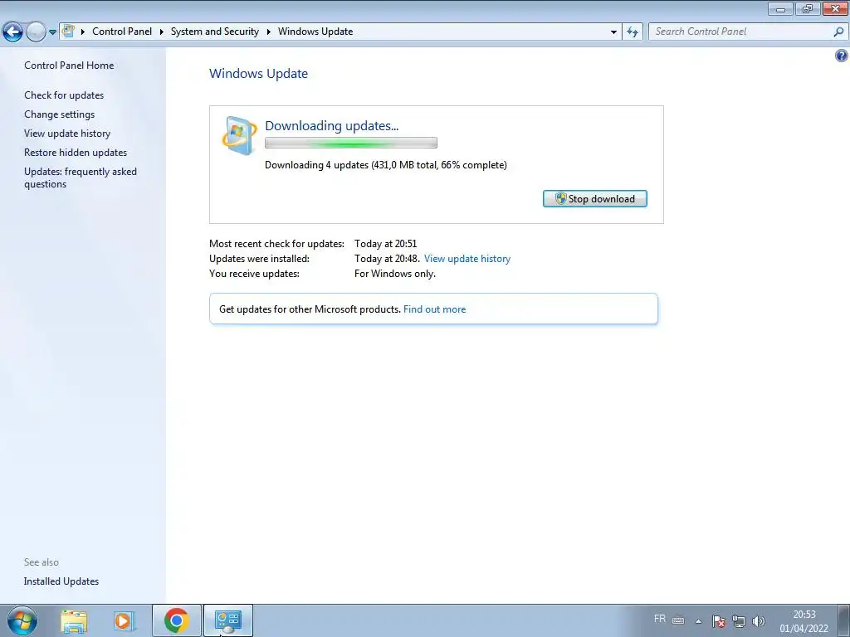Open Google Chrome from taskbar
The height and width of the screenshot is (637, 850).
coord(176,620)
